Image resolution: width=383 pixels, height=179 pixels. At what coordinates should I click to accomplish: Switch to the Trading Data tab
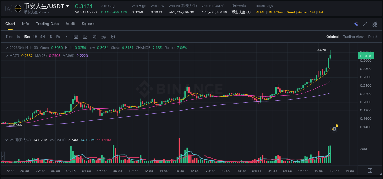[47, 24]
